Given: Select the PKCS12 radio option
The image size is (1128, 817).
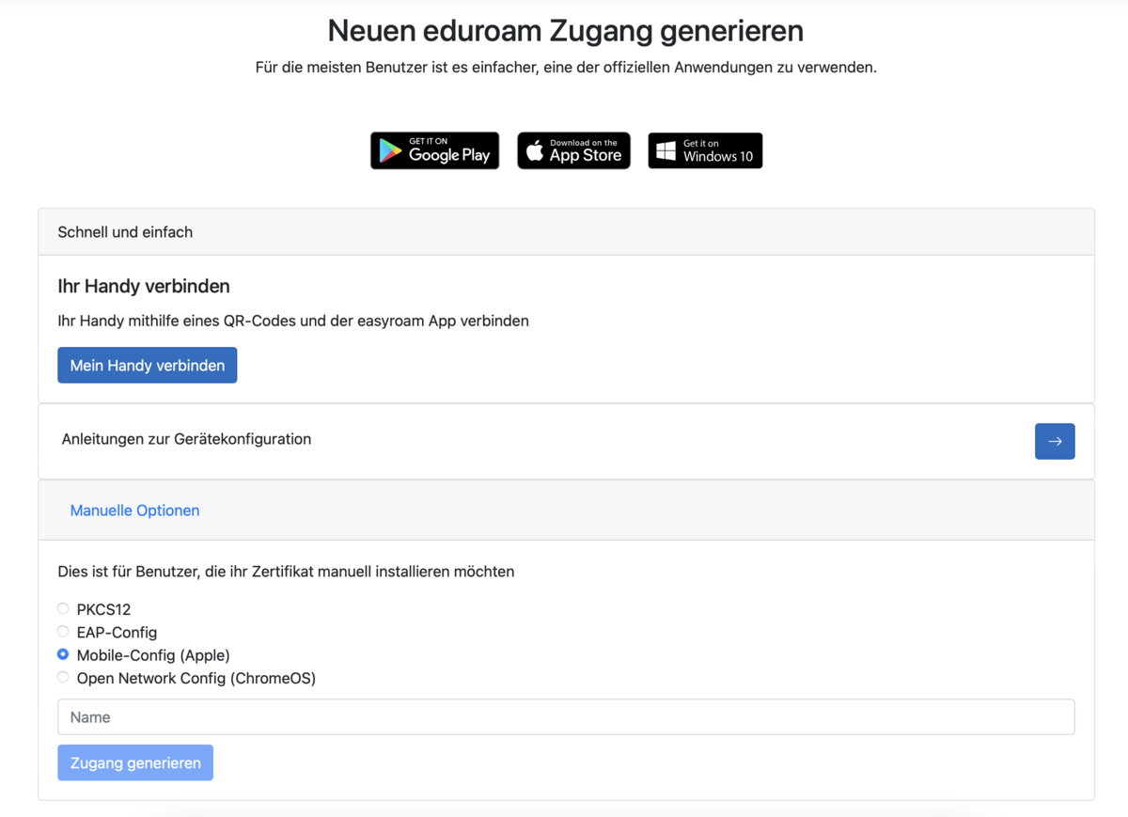Looking at the screenshot, I should (63, 609).
